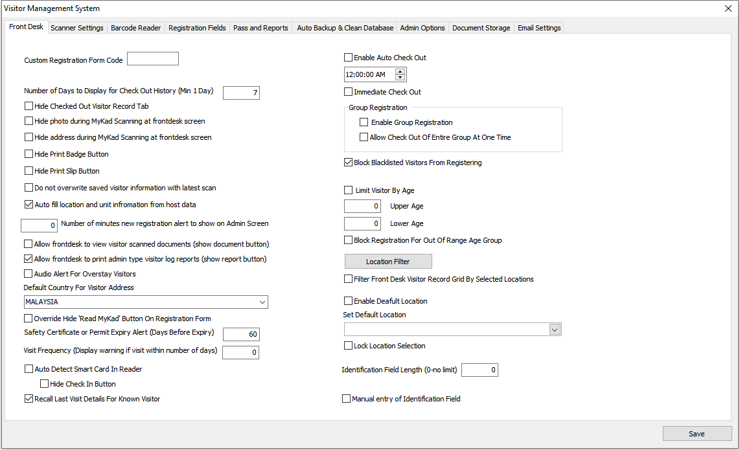Click the Custom Registration Form Code field
Image resolution: width=740 pixels, height=450 pixels.
tap(153, 59)
